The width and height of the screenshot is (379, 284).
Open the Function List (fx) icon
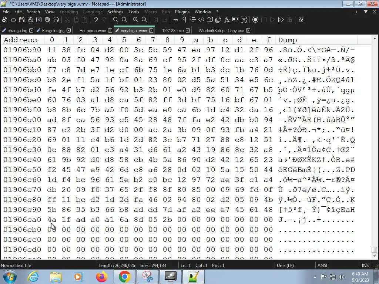[227, 20]
